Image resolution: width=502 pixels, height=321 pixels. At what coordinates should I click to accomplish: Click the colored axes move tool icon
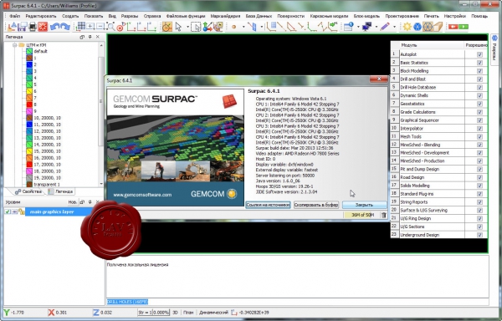click(207, 27)
